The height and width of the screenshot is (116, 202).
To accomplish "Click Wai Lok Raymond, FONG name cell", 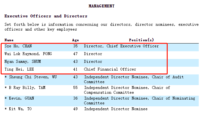I will point(28,54).
